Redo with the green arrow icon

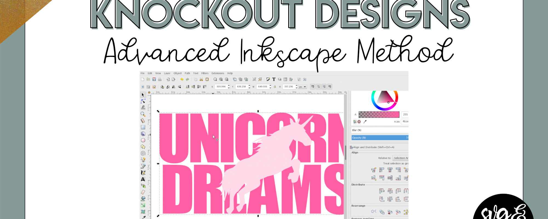(x=187, y=79)
